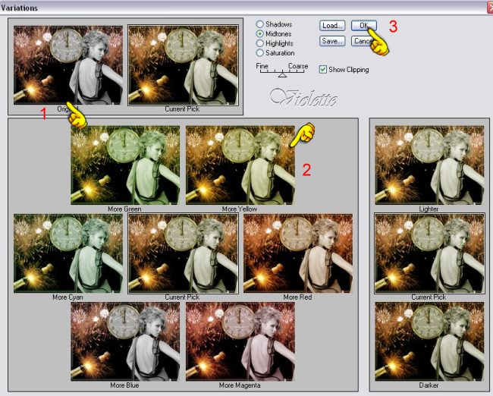Click the More Green thumbnail
The height and width of the screenshot is (396, 493).
tap(125, 165)
